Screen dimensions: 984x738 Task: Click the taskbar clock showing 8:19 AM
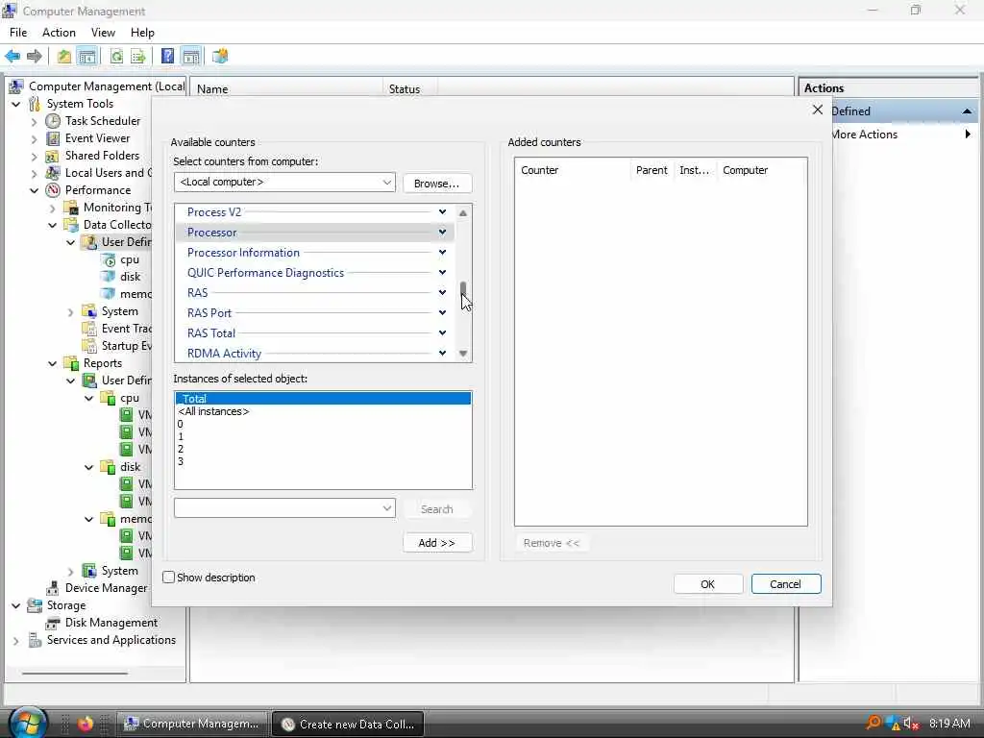click(949, 724)
